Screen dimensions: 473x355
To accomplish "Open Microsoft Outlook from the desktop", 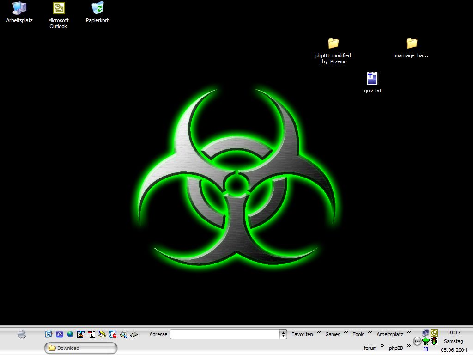I will coord(59,8).
